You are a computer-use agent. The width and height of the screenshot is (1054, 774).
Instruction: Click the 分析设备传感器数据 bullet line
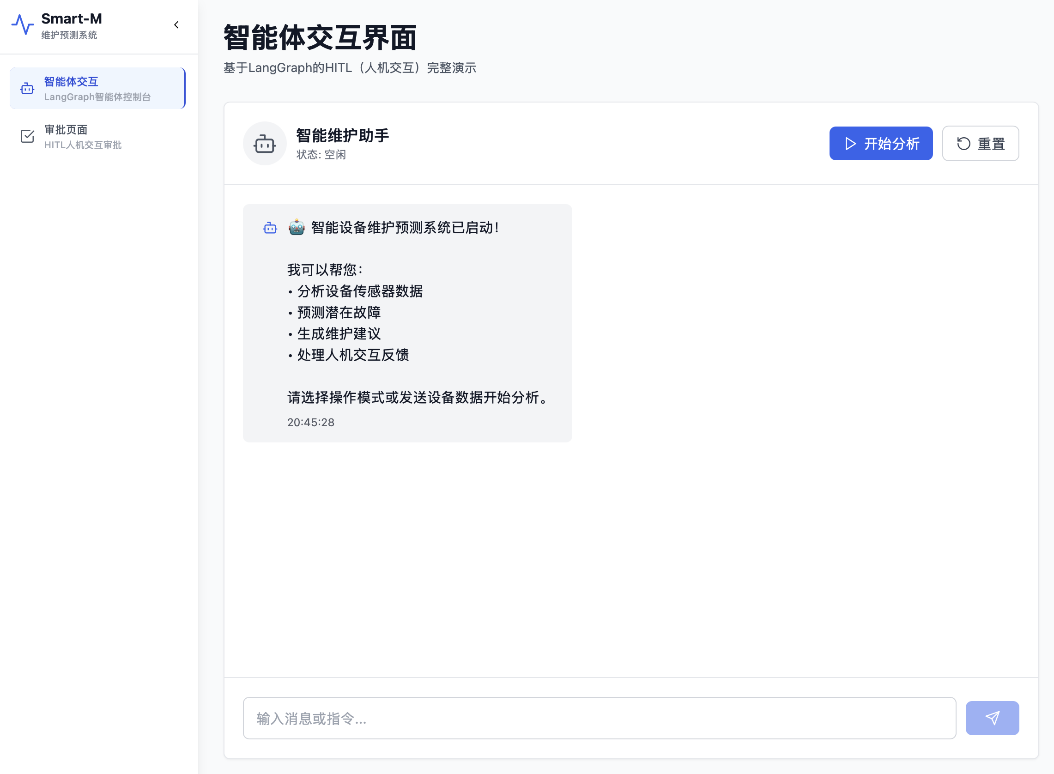coord(355,291)
